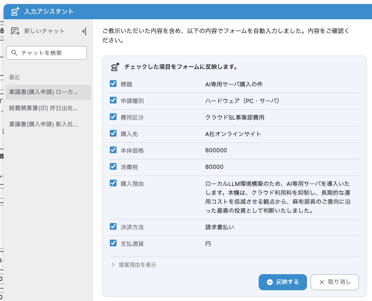Click the value クラウドSL事業部費用
This screenshot has width=372, height=301.
235,117
